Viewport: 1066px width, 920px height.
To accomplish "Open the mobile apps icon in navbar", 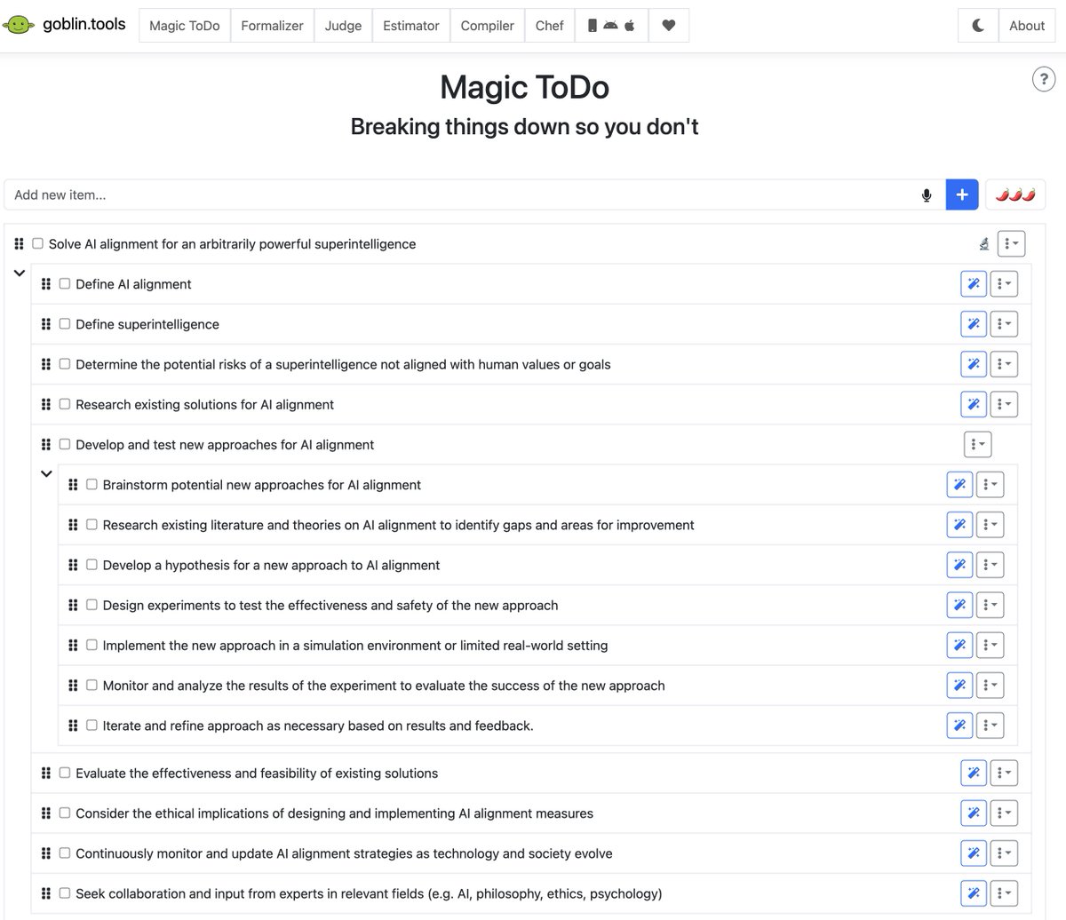I will tap(612, 26).
